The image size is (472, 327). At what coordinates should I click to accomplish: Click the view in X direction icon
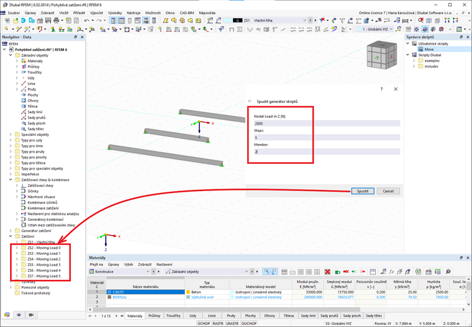447,20
